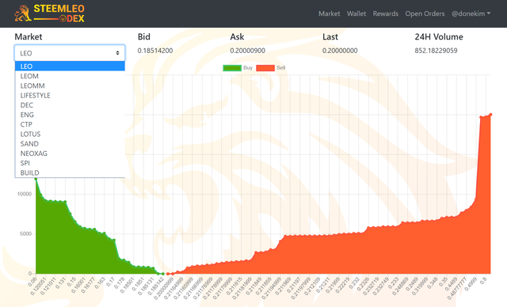Choose LEOMM from the market list

pyautogui.click(x=70, y=85)
